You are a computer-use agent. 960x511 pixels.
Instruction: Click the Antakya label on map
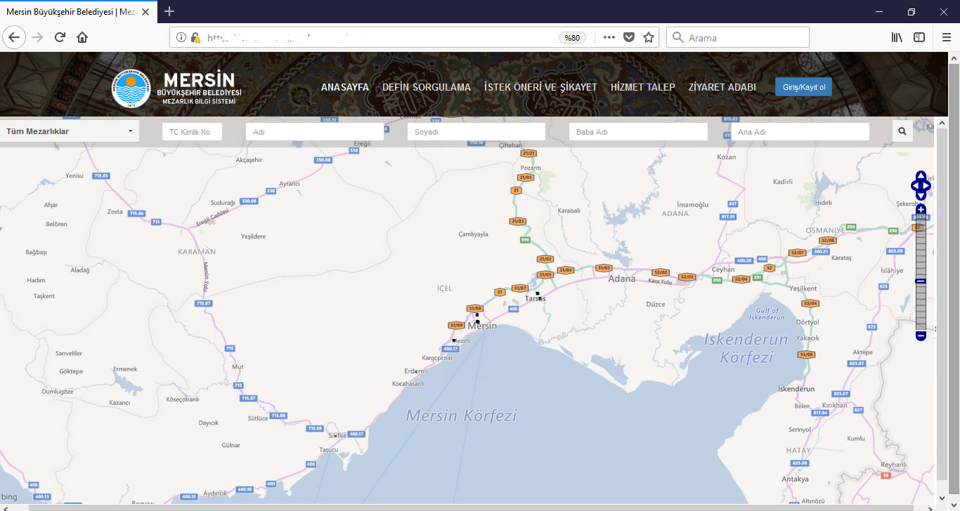pos(795,479)
